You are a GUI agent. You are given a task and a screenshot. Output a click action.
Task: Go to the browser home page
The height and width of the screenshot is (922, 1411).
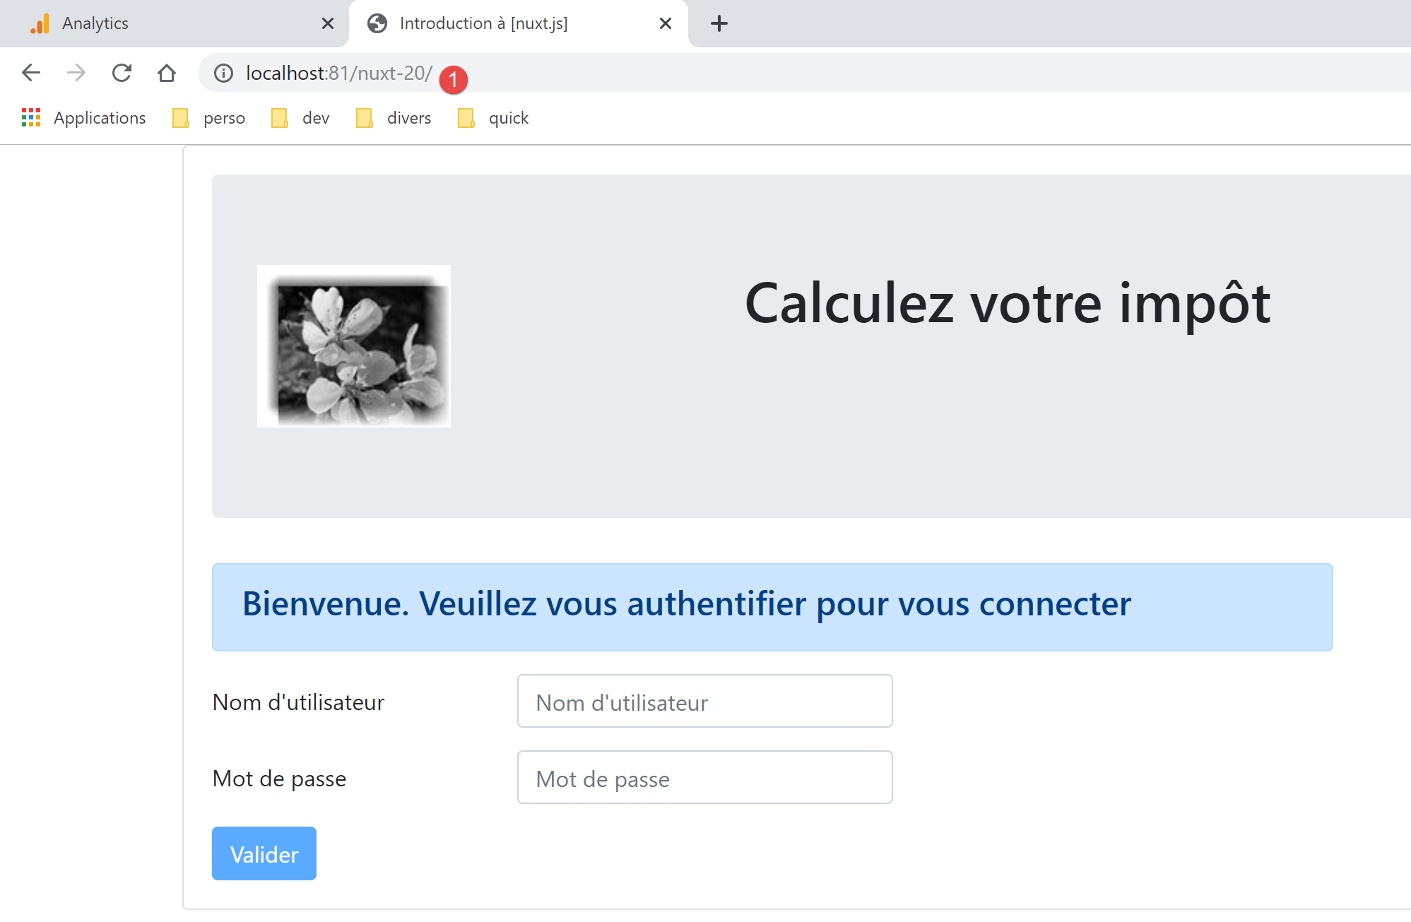coord(167,73)
